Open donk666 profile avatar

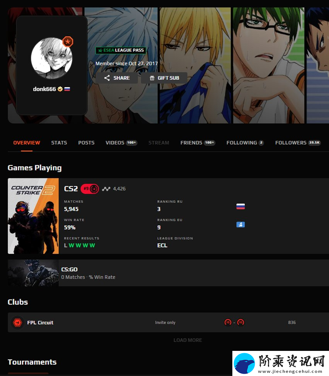(x=51, y=58)
